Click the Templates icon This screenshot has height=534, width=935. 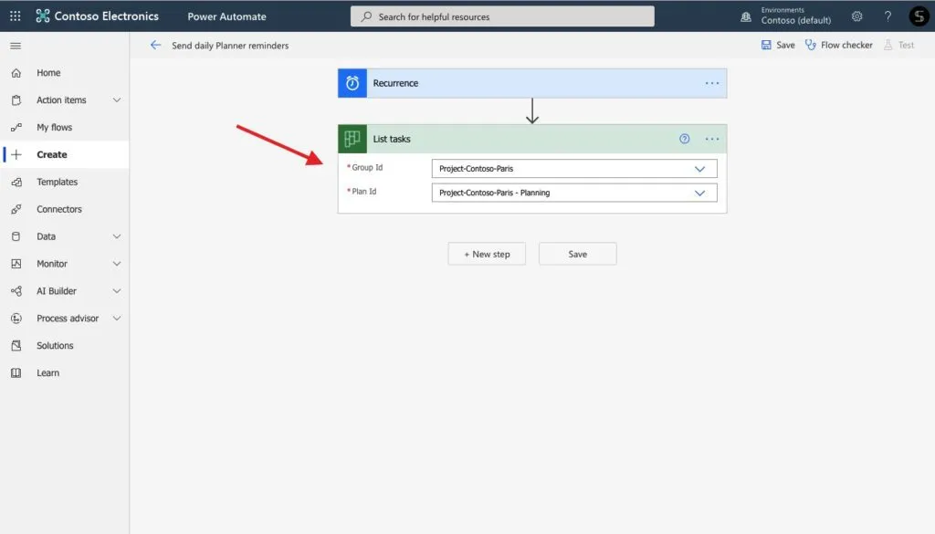coord(16,182)
